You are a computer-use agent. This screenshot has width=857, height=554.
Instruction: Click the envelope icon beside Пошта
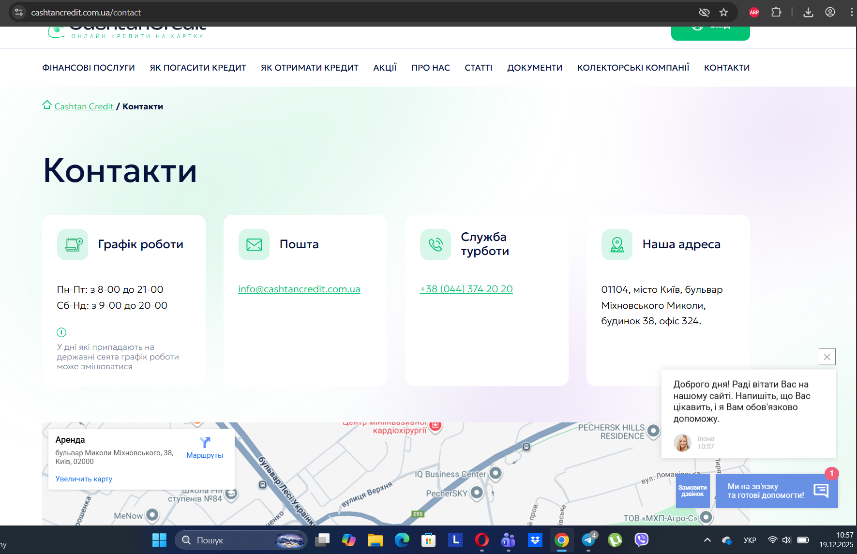tap(254, 244)
